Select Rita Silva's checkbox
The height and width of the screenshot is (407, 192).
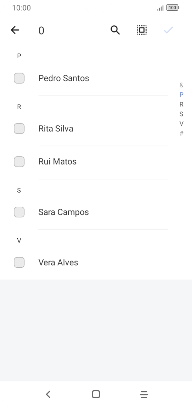[19, 128]
